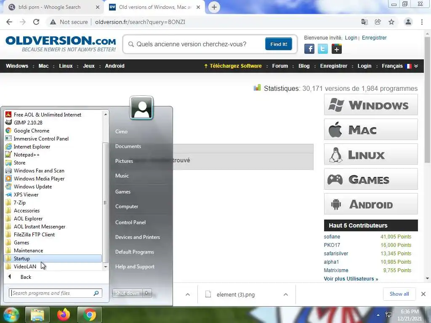Click the Shut down button
Screen dimensions: 431x323
(x=127, y=293)
